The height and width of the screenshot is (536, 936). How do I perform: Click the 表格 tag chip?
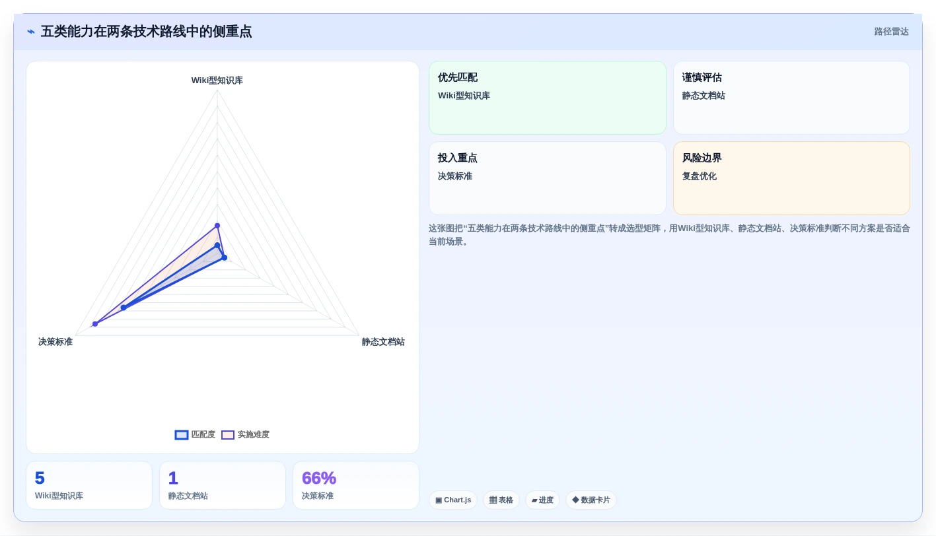pos(501,500)
